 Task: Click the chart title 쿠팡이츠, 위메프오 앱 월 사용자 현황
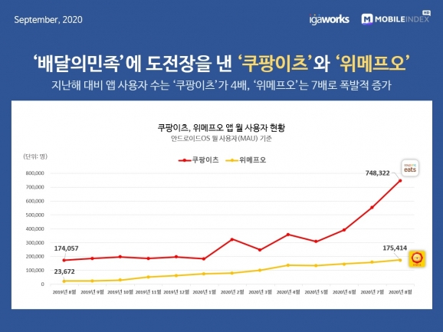pyautogui.click(x=221, y=128)
